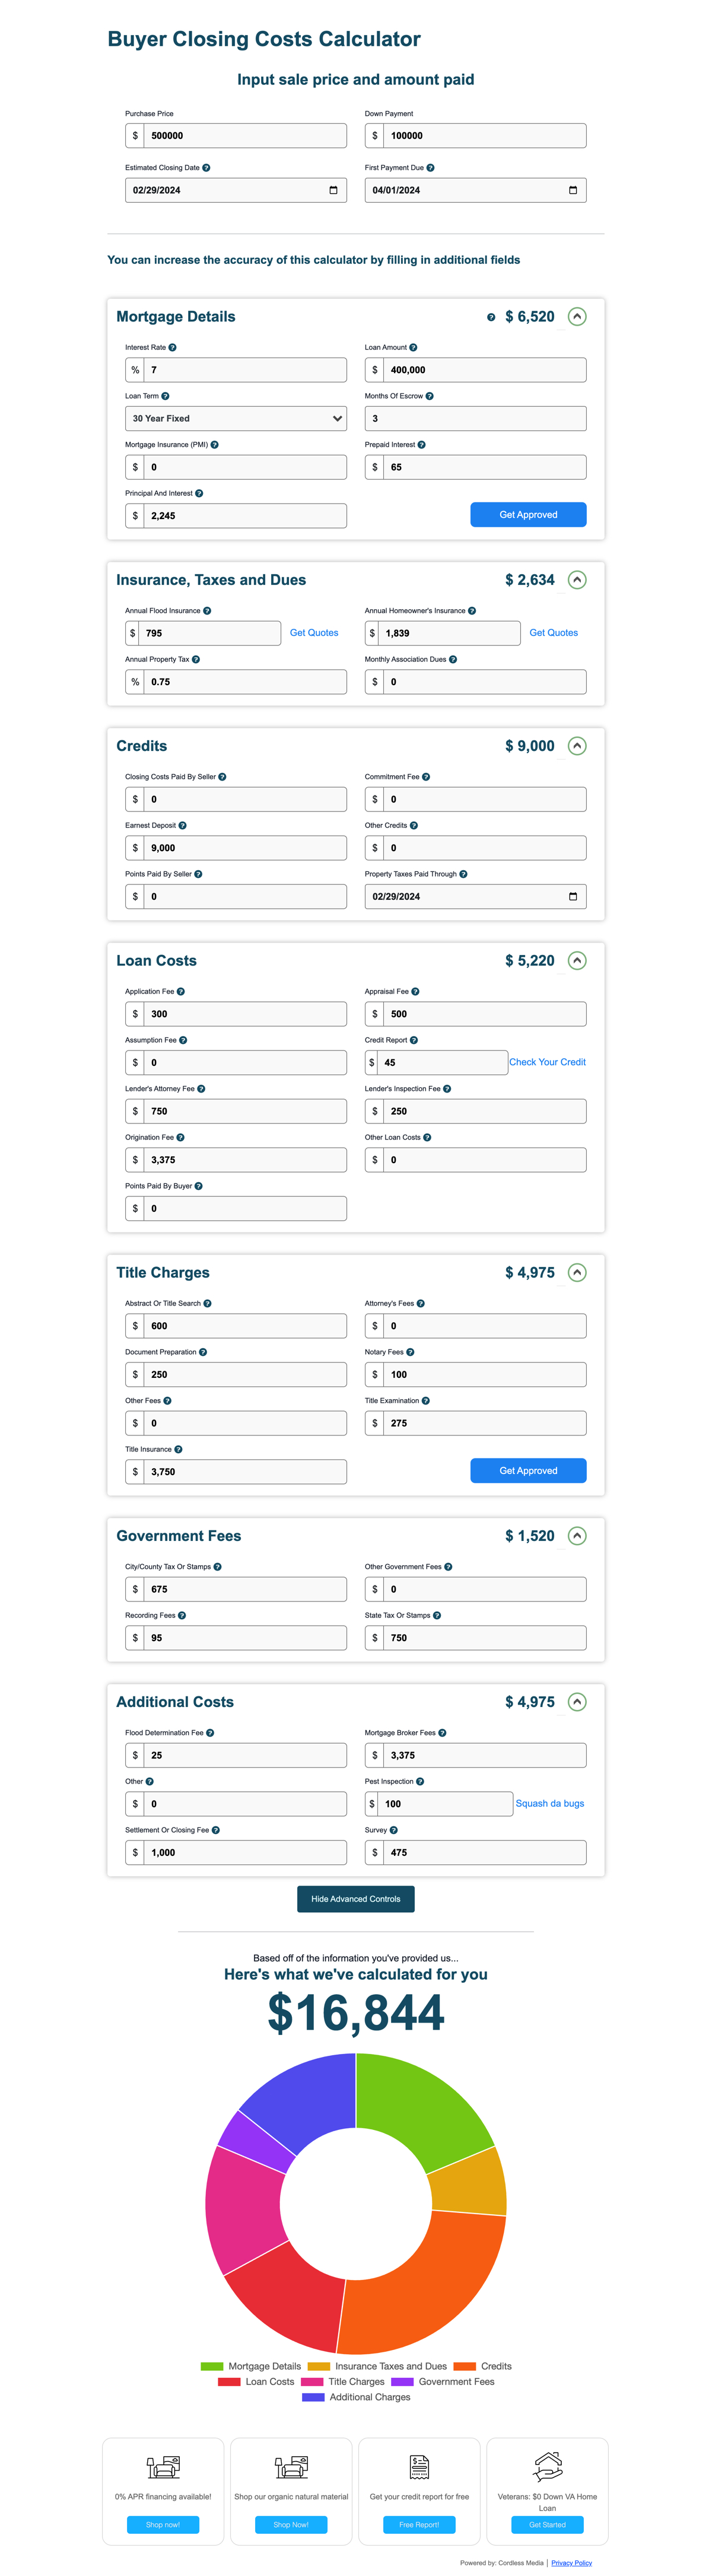Viewport: 712px width, 2576px height.
Task: Open the Check Your Credit link
Action: pyautogui.click(x=547, y=1062)
